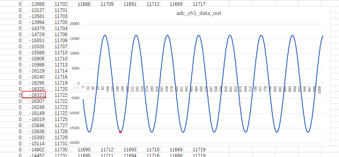Select the cell containing -15588
The image size is (339, 157).
click(34, 52)
